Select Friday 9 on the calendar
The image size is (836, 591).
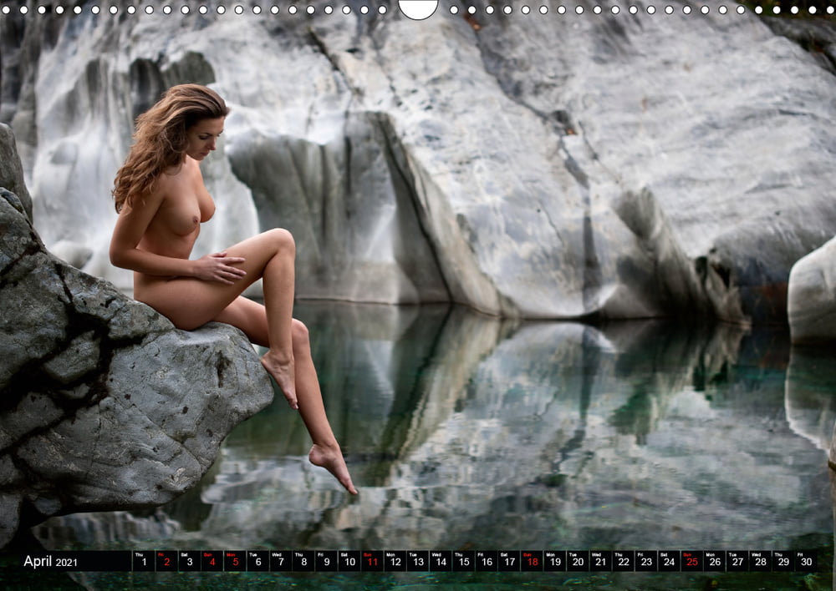pyautogui.click(x=326, y=561)
